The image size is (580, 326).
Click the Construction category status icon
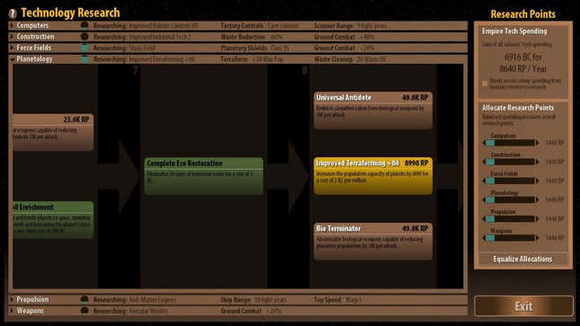(x=85, y=37)
